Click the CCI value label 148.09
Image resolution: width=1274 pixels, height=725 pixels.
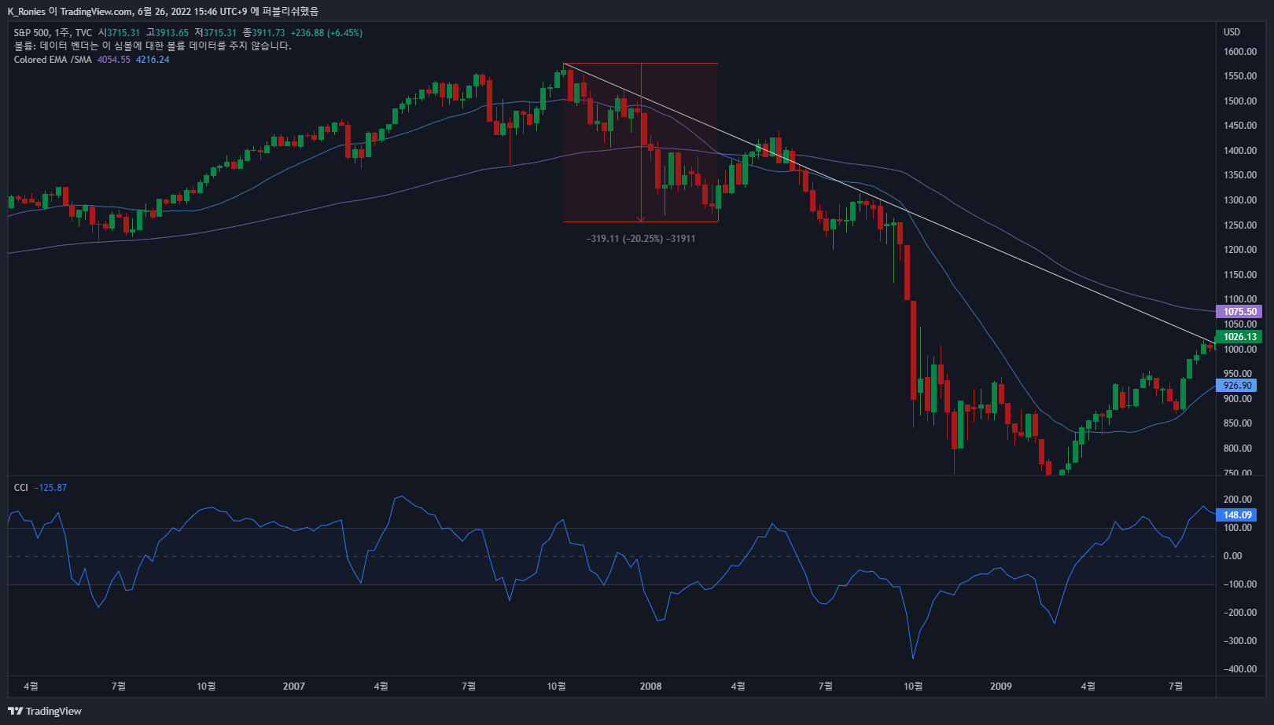(x=1236, y=515)
